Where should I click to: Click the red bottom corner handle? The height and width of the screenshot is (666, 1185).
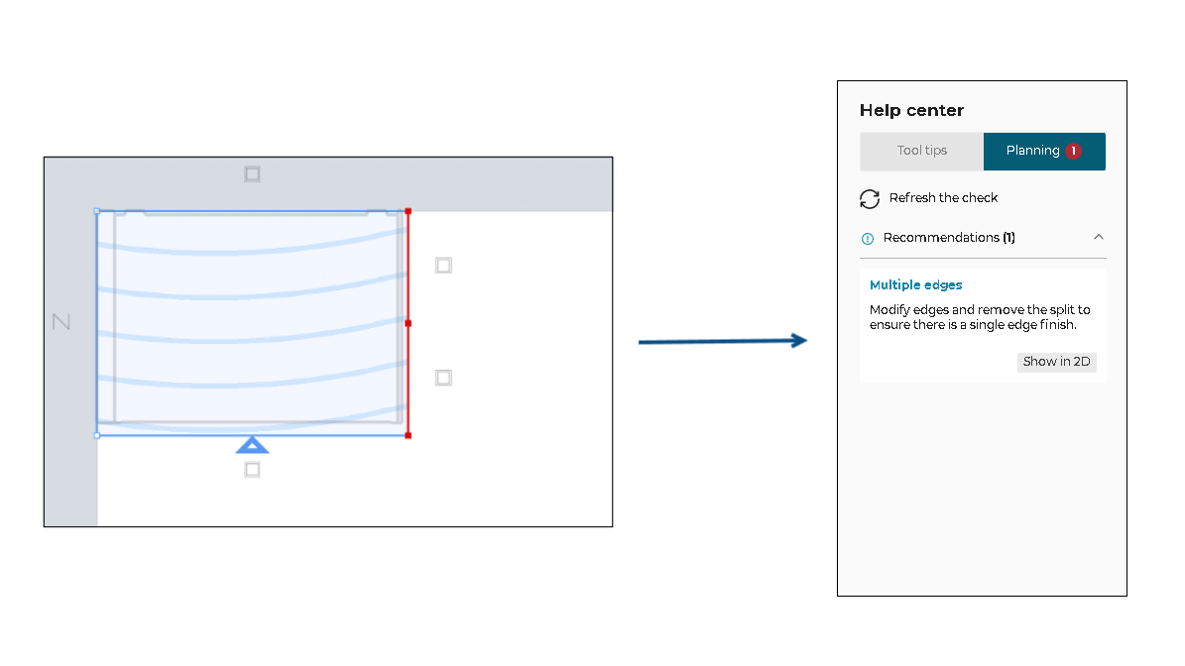[408, 435]
